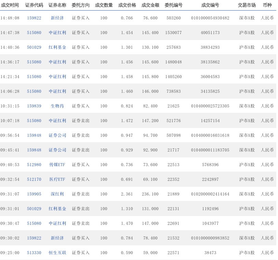Select the 成交金额 column header
Screen dimensions: 278x260
coord(150,5)
